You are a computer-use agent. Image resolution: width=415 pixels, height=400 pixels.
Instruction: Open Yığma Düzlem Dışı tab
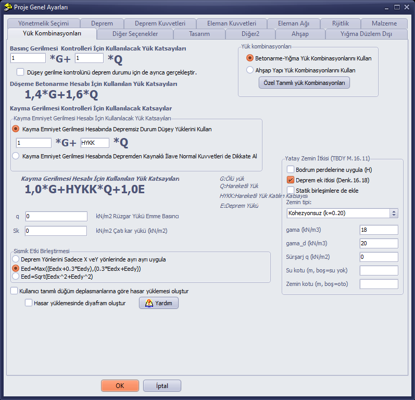tap(366, 34)
